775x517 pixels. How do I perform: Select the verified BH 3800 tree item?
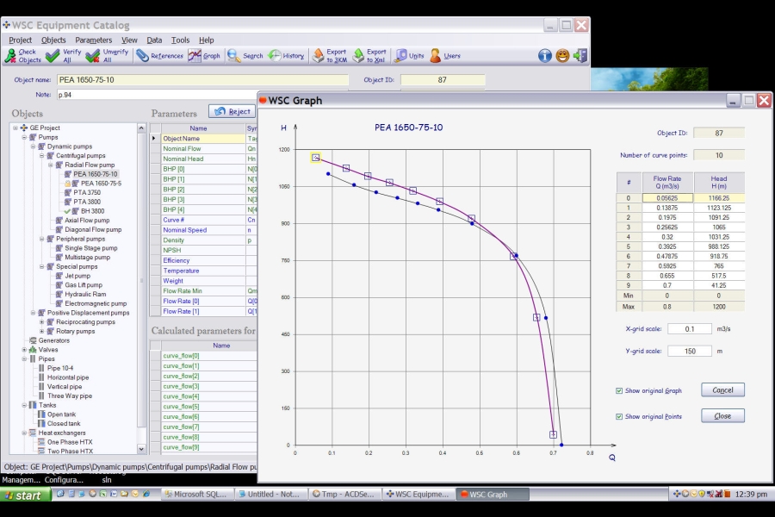tap(92, 211)
